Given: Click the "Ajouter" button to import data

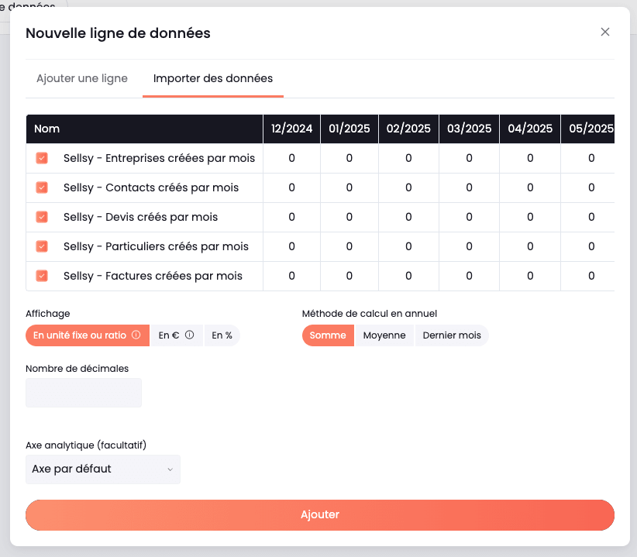Looking at the screenshot, I should click(x=320, y=514).
